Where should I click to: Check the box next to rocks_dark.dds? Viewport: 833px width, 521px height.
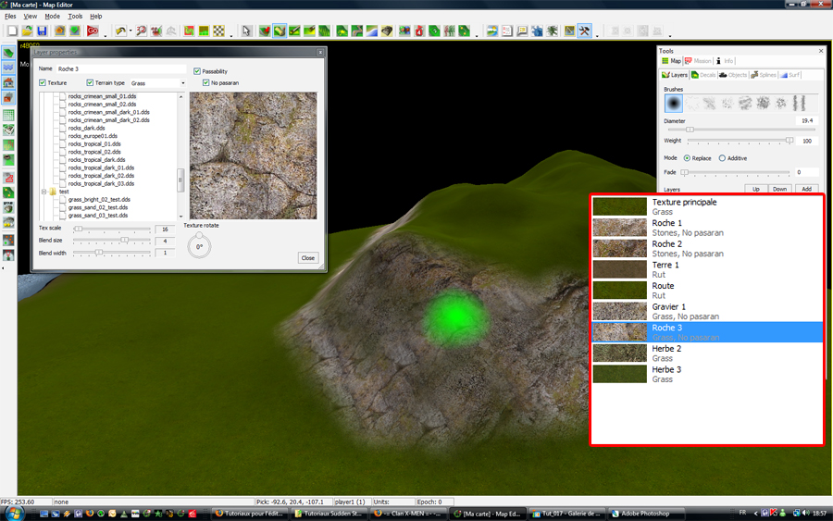63,128
